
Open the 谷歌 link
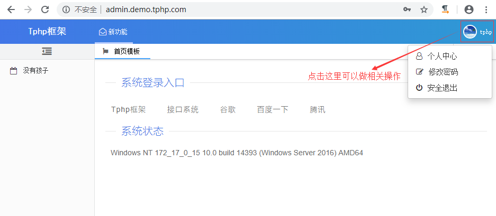tap(228, 109)
